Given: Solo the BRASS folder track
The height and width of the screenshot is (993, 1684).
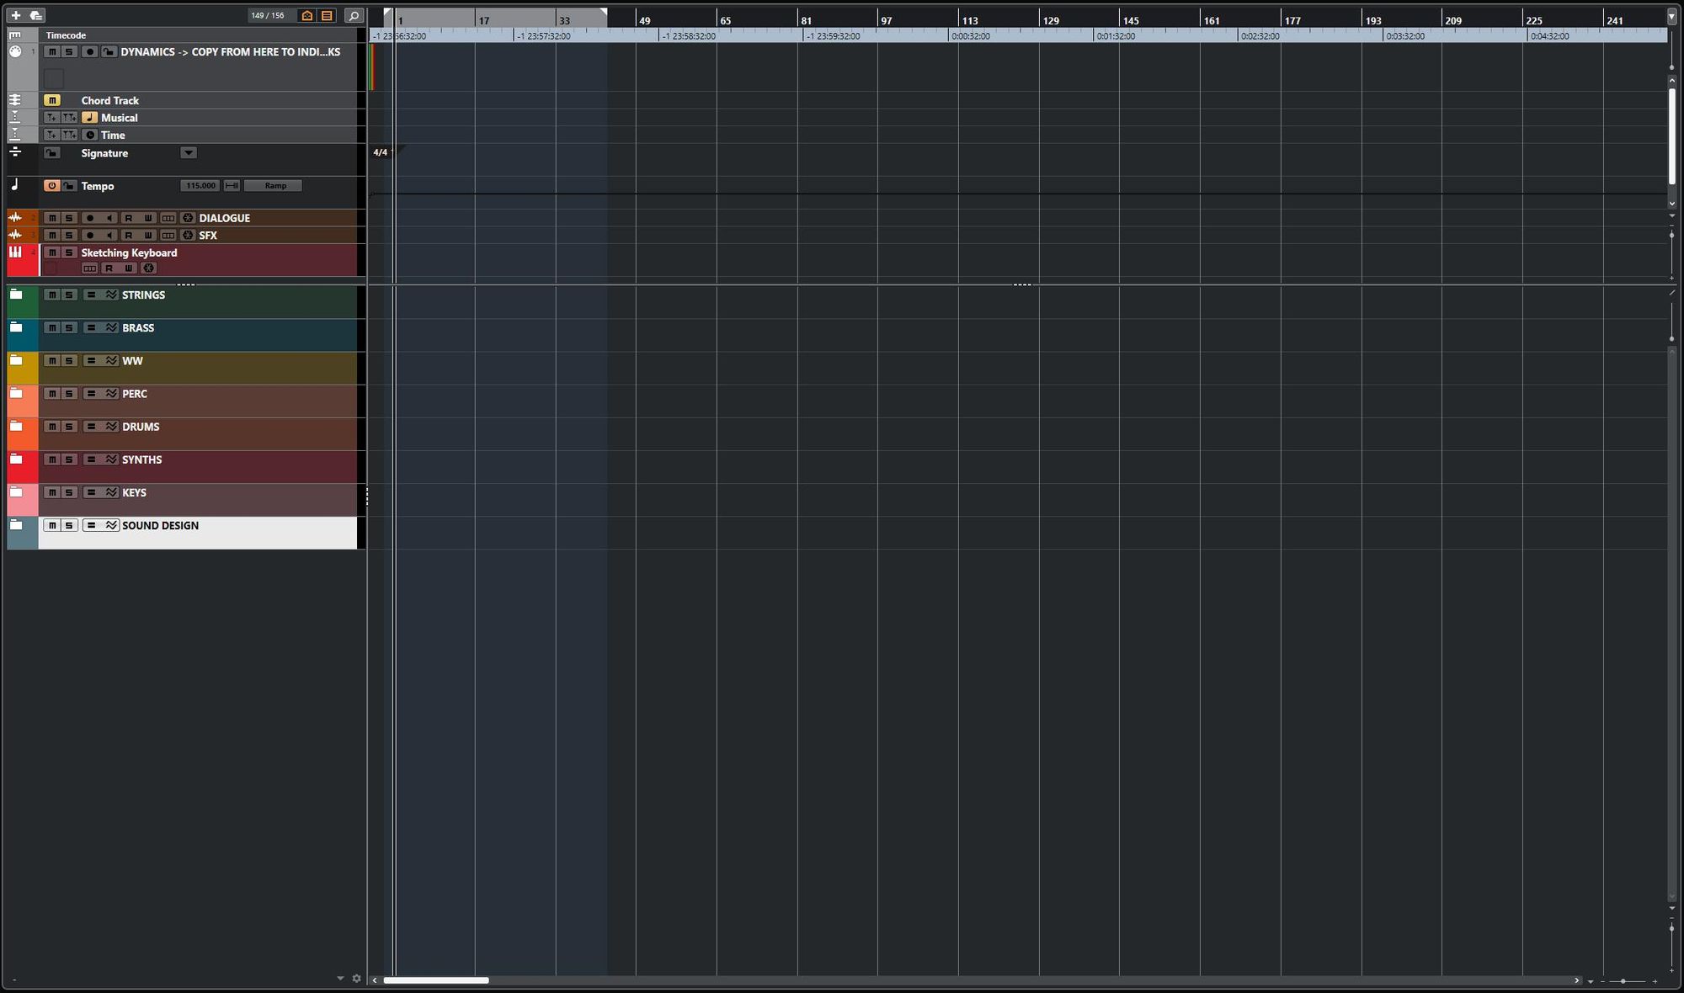Looking at the screenshot, I should pos(69,328).
